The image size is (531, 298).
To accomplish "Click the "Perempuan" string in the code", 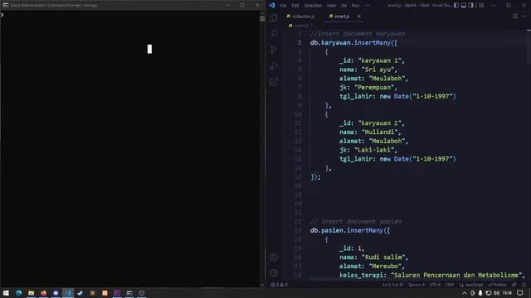I will coord(374,87).
